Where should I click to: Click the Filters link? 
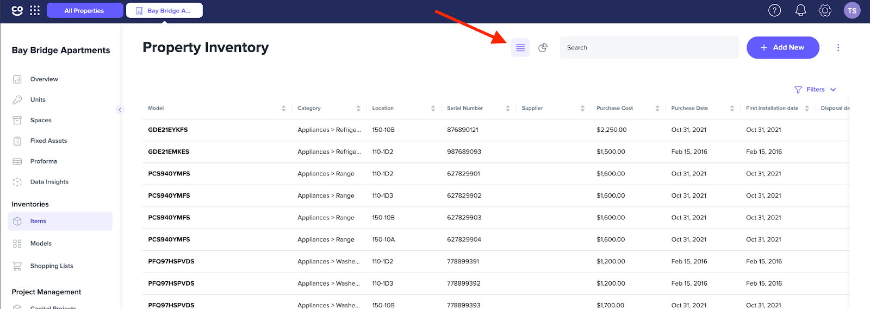click(816, 90)
